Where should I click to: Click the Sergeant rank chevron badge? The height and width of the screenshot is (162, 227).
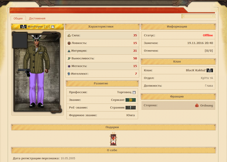(131, 100)
